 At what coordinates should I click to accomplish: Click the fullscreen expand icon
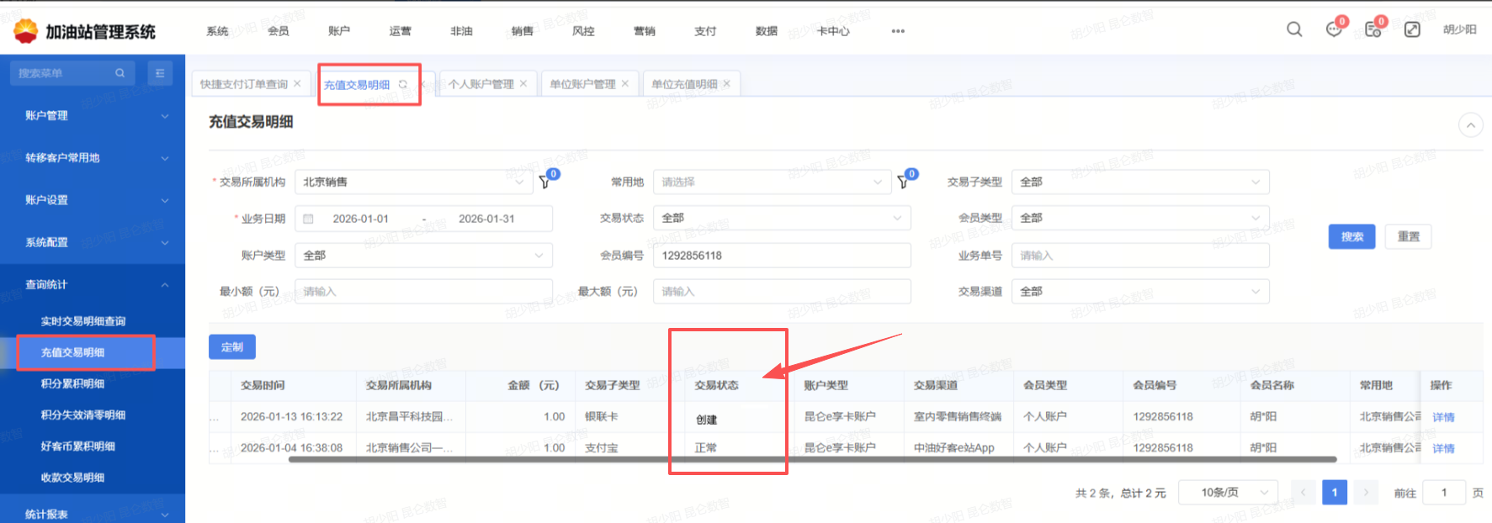point(1412,29)
